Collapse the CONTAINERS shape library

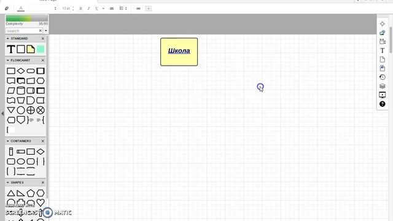pos(8,141)
